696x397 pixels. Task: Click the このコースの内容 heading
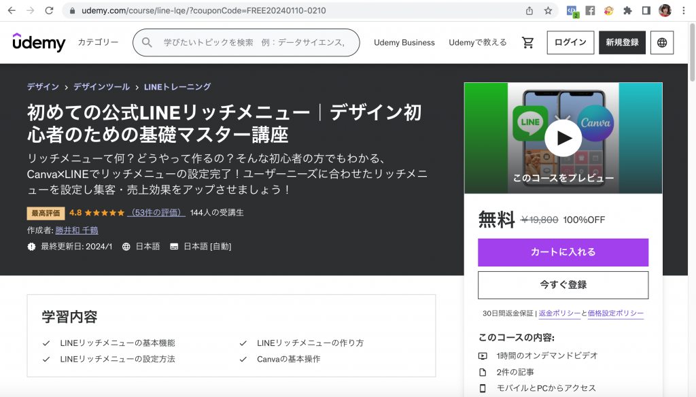click(x=517, y=337)
